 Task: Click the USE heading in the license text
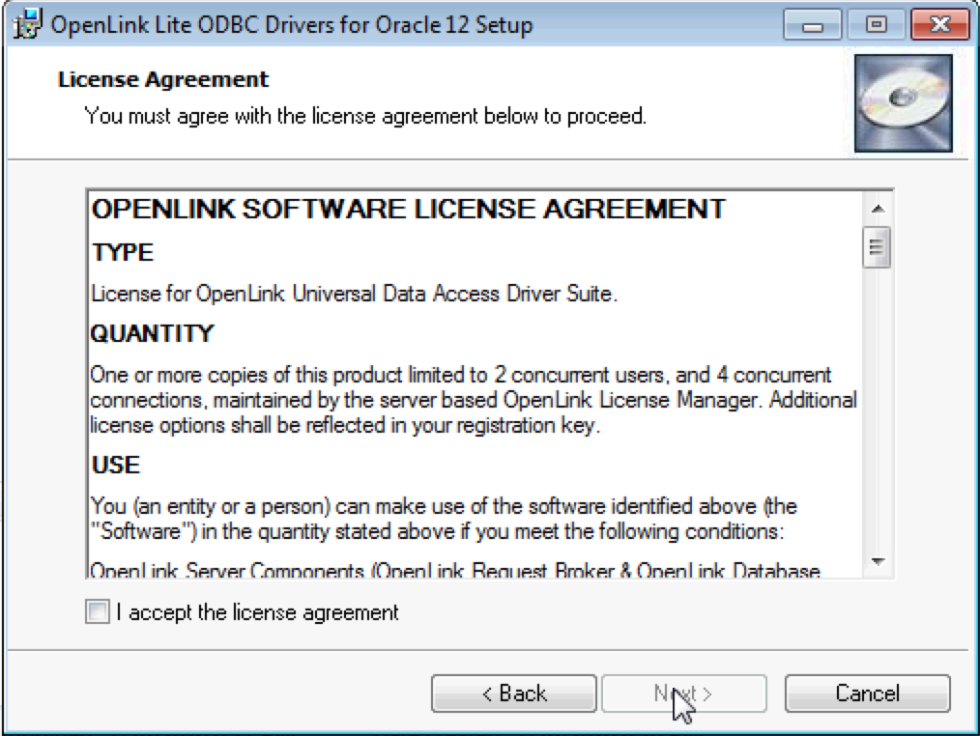(x=116, y=466)
